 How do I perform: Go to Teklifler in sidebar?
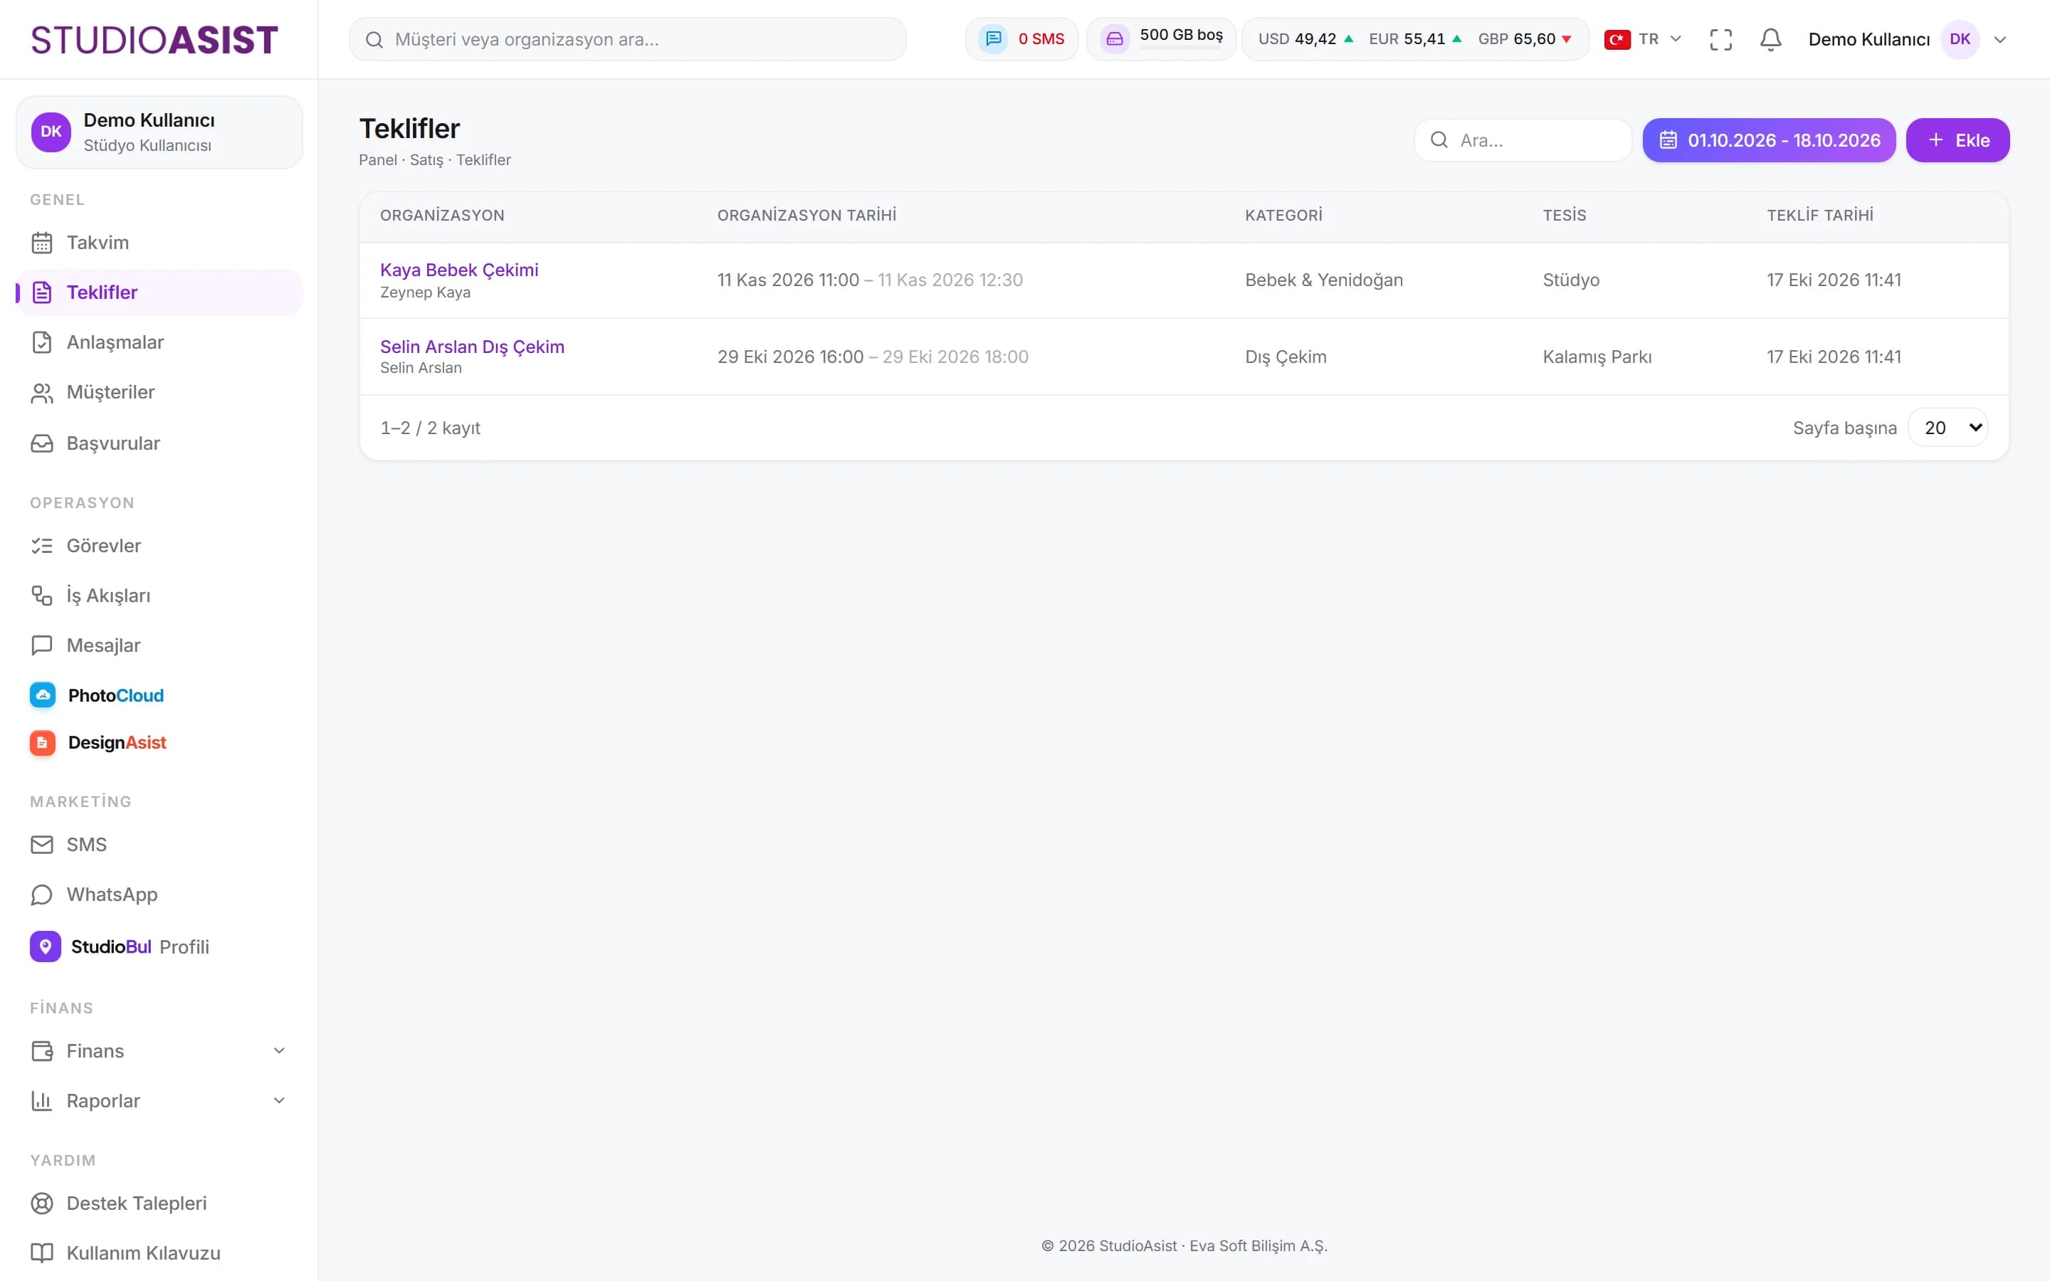(x=159, y=292)
